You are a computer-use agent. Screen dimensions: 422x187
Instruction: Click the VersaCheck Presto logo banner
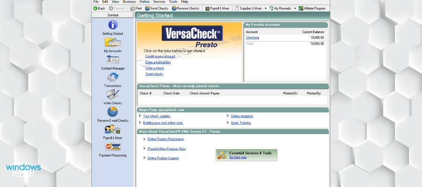[x=192, y=36]
